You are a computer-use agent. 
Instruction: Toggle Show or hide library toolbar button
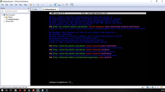point(56,5)
